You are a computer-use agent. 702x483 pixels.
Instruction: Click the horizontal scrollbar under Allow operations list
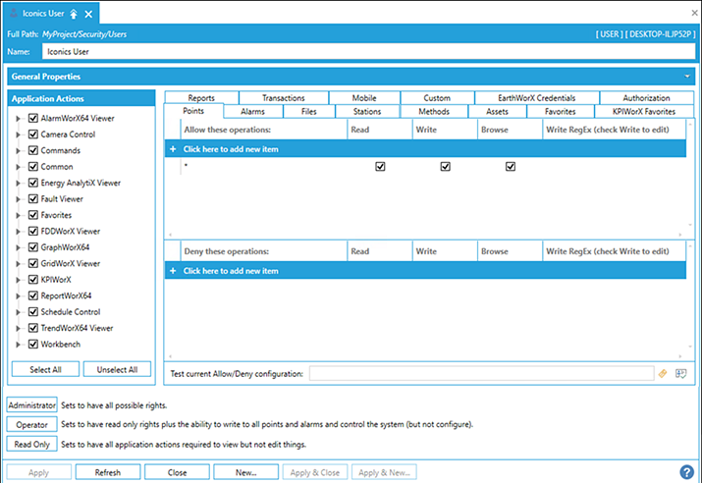pos(424,235)
